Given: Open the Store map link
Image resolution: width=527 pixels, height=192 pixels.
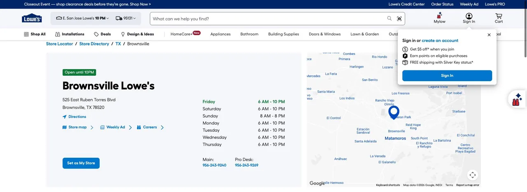Looking at the screenshot, I should tap(78, 127).
